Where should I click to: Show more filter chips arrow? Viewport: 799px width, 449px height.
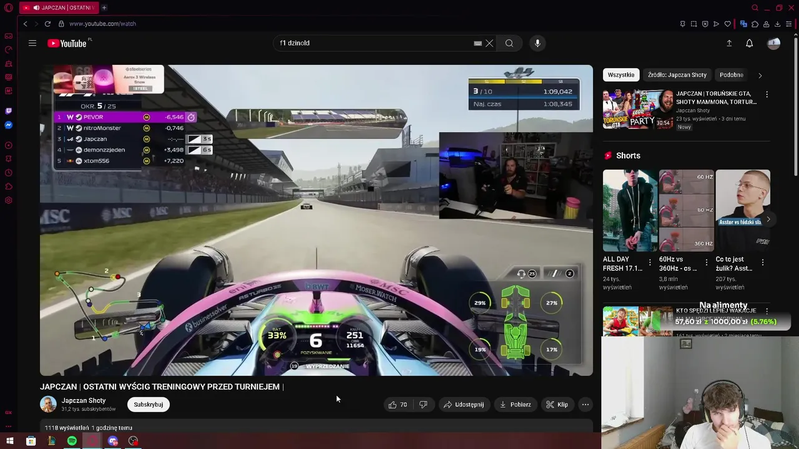click(760, 75)
